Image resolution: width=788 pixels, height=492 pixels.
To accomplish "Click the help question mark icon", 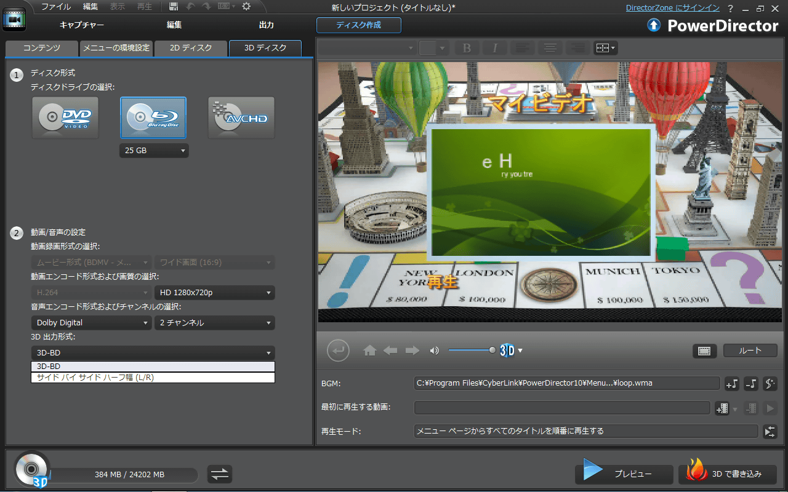I will point(730,8).
